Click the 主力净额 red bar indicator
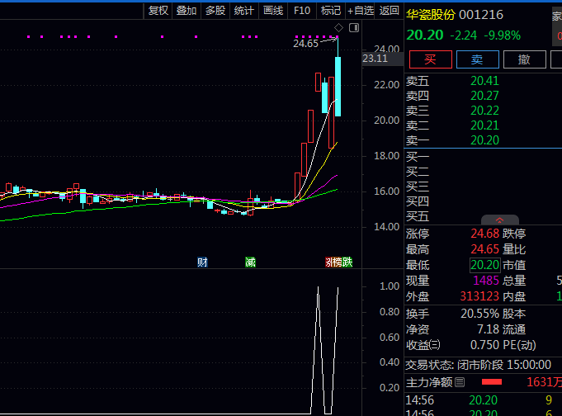 pos(492,382)
